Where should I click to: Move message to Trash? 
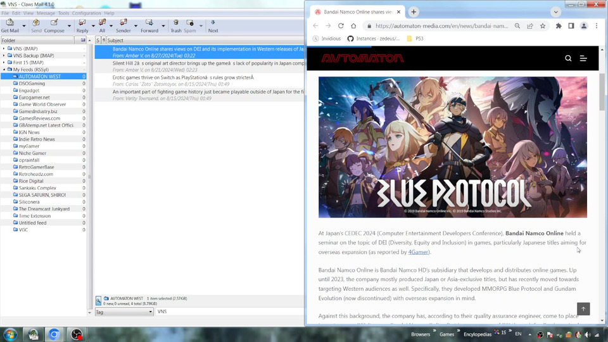click(x=176, y=26)
